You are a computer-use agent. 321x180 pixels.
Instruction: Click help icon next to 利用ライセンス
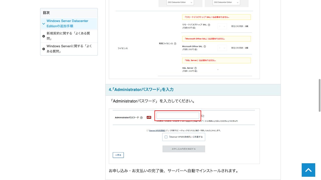click(x=175, y=43)
